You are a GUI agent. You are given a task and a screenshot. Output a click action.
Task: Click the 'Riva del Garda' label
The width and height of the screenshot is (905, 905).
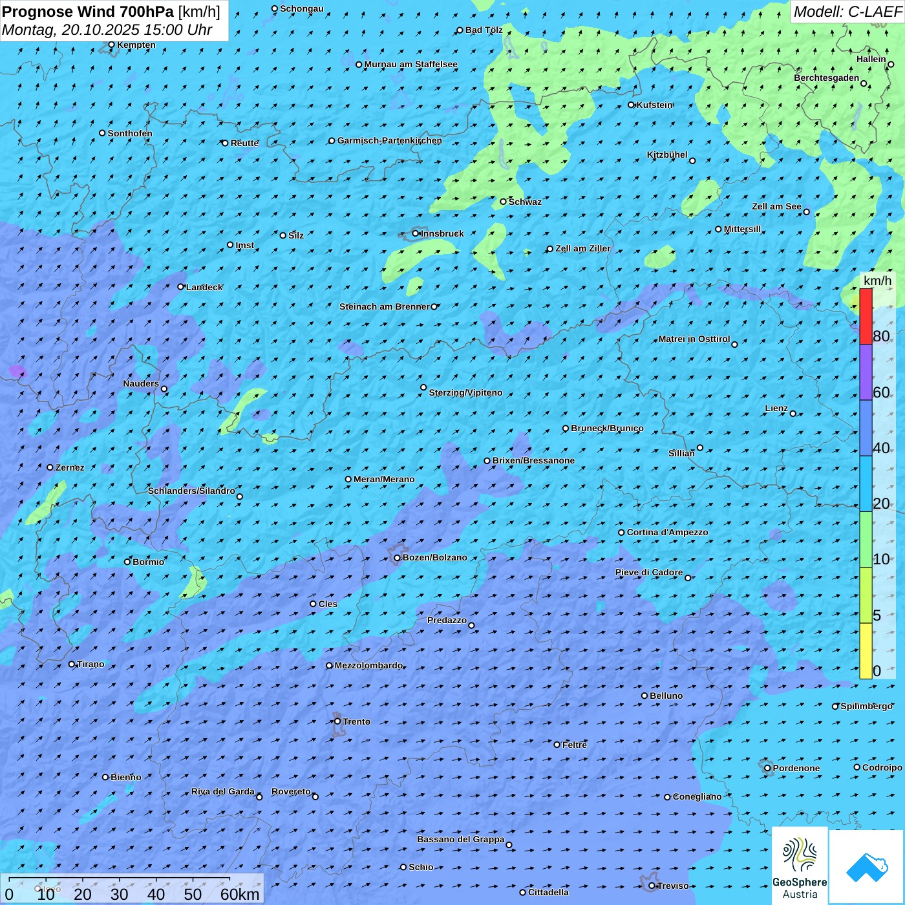tap(223, 791)
